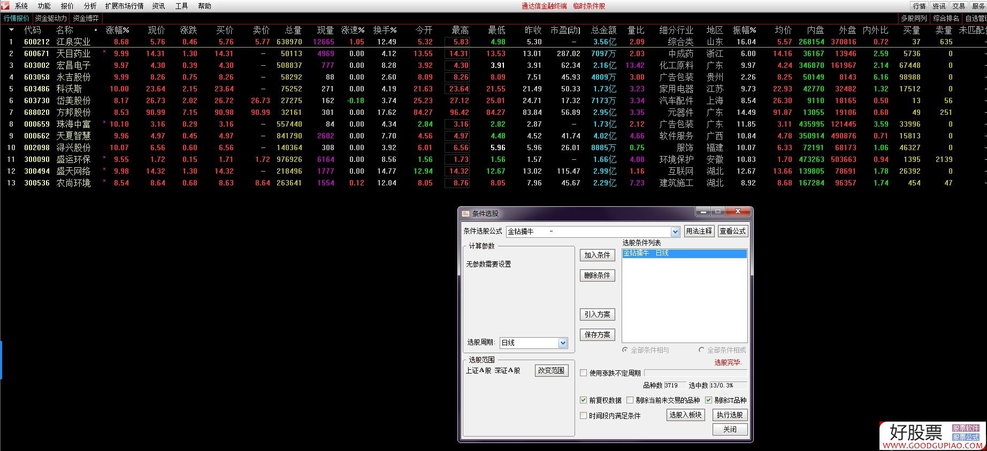This screenshot has height=451, width=987.
Task: Minimize the 条件选股 dialog
Action: (x=703, y=212)
